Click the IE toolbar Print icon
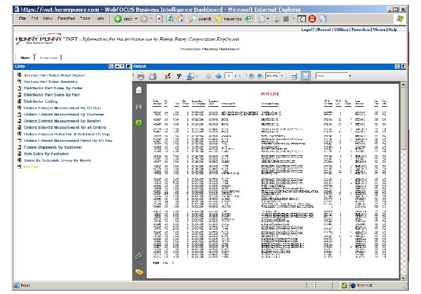The height and width of the screenshot is (294, 421). (x=275, y=19)
